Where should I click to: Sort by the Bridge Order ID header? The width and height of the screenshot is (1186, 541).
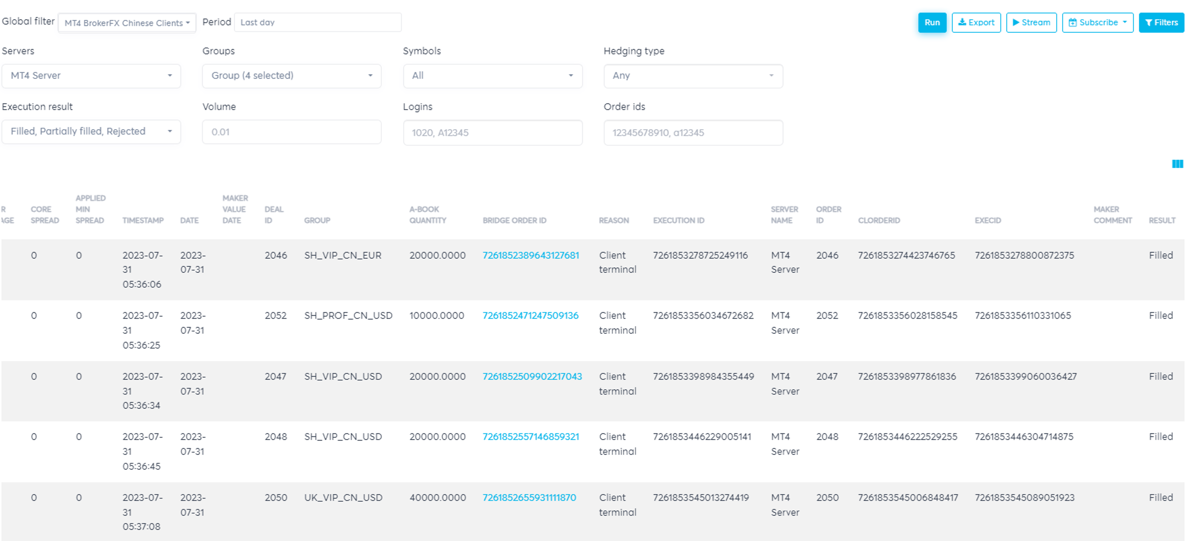[514, 220]
